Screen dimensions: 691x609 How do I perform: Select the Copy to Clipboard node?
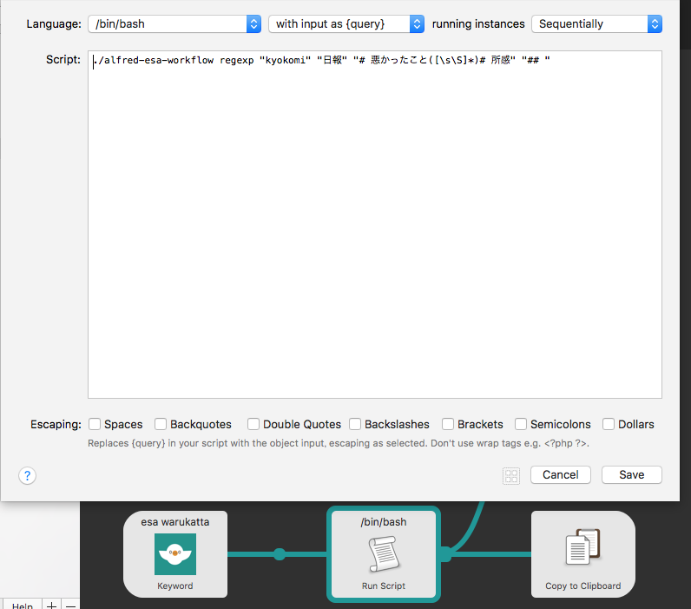[583, 554]
